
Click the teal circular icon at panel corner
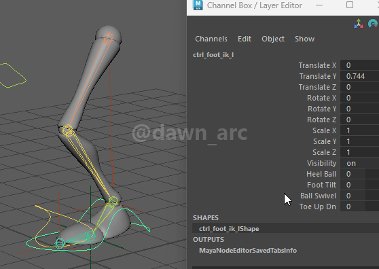coord(373,24)
